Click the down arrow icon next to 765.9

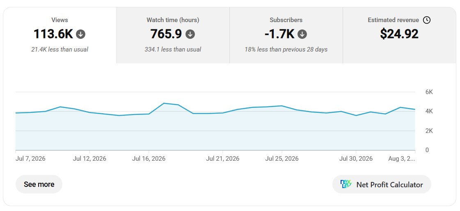[190, 34]
